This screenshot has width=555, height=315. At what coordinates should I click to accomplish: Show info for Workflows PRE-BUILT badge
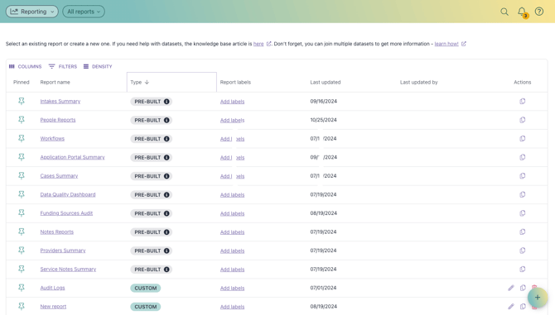[166, 139]
